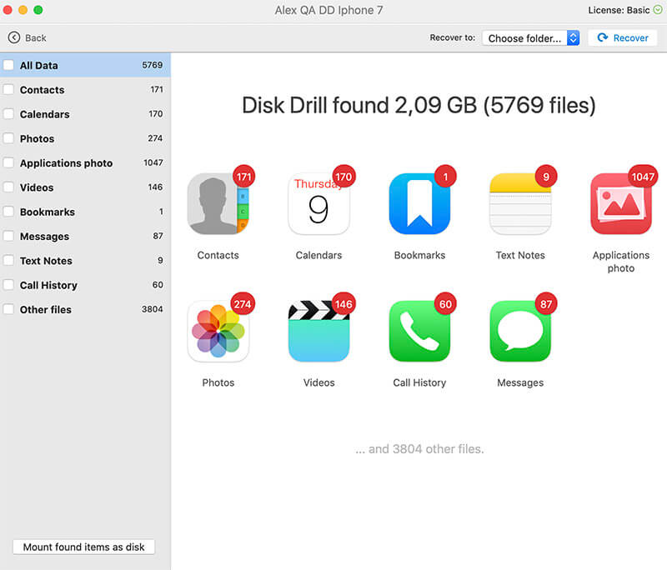
Task: Tick the Applications photo checkbox
Action: coord(8,162)
